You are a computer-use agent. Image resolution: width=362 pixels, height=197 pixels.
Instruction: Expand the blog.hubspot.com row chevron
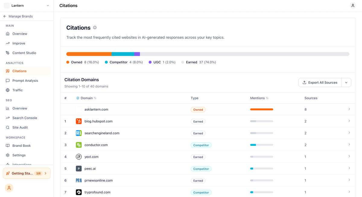(x=349, y=121)
